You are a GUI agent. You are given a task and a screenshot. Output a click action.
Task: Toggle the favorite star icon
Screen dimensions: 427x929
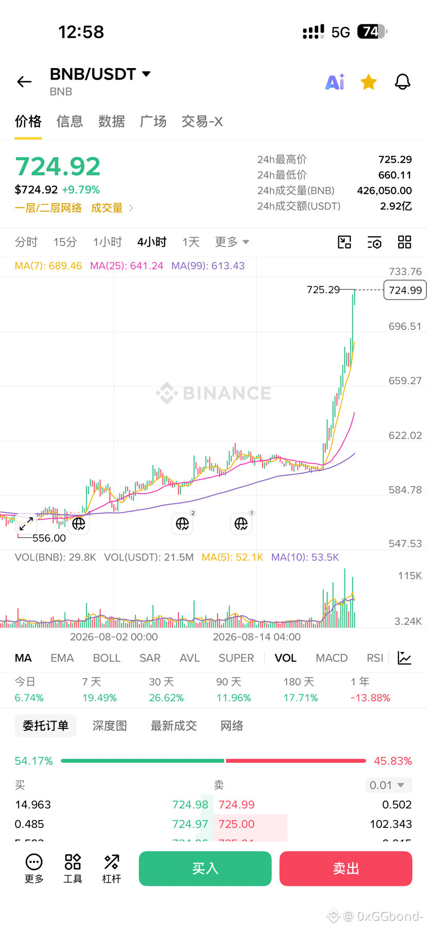(x=369, y=82)
